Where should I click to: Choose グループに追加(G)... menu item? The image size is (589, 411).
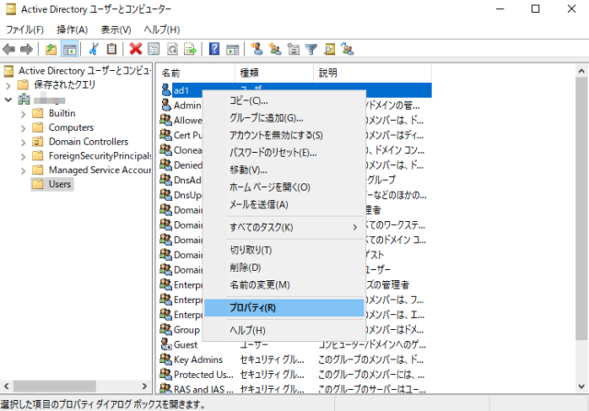click(x=284, y=118)
